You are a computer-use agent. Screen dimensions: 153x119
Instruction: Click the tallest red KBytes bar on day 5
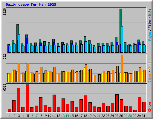point(27,98)
